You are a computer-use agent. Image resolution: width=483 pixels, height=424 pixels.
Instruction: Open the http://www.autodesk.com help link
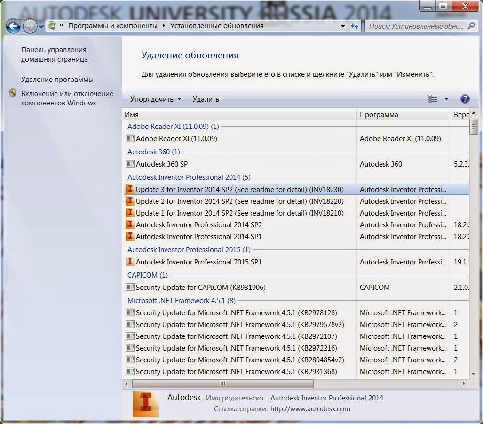(310, 409)
